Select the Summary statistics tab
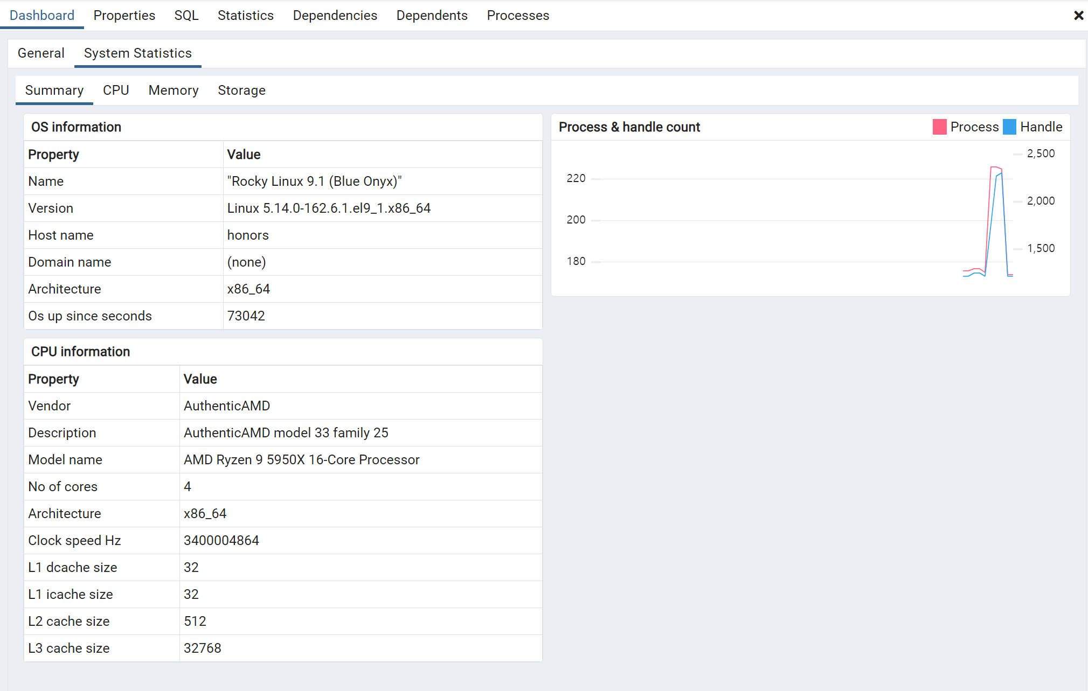Viewport: 1088px width, 691px height. [54, 90]
